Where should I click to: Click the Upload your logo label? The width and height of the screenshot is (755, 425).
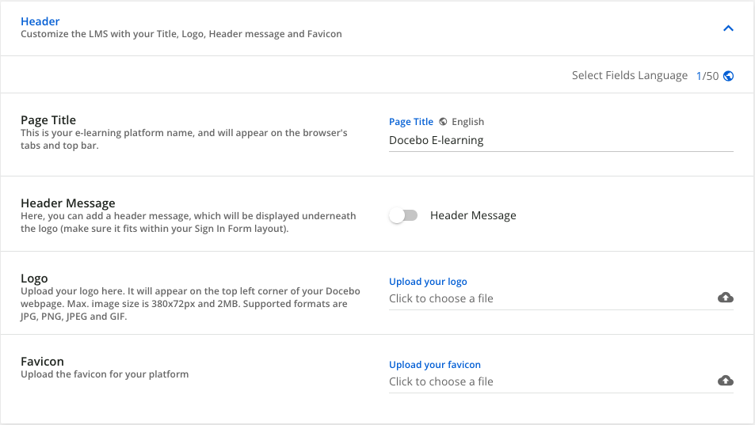tap(428, 282)
